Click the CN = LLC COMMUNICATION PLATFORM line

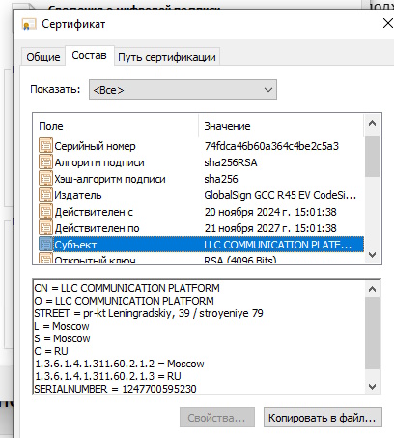pyautogui.click(x=127, y=288)
